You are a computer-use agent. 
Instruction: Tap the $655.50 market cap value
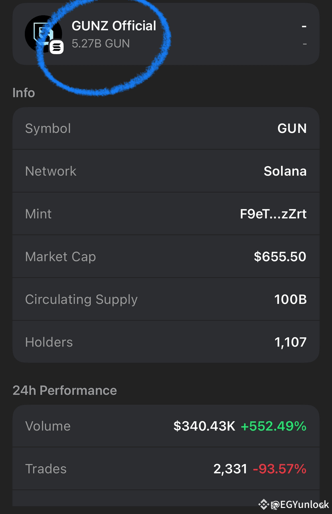pyautogui.click(x=280, y=256)
